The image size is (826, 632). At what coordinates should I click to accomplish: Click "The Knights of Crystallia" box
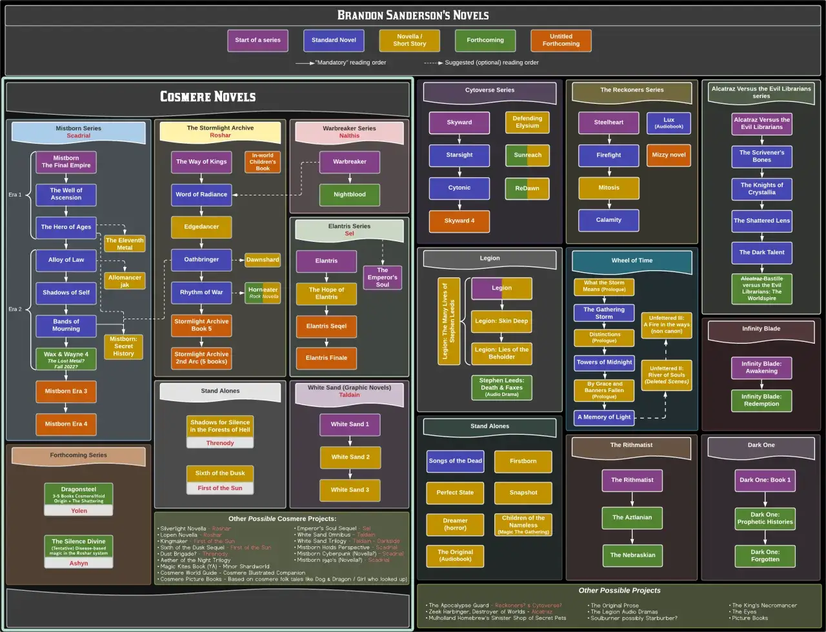761,188
